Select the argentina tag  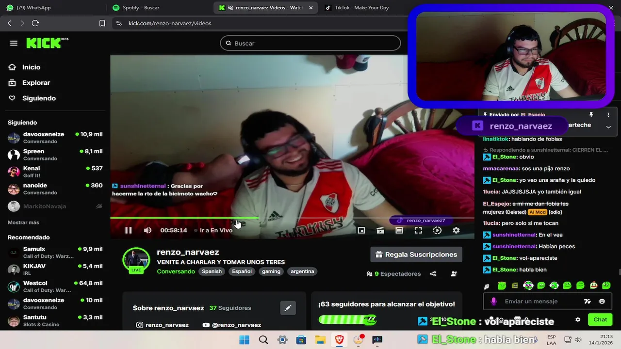[x=302, y=271]
